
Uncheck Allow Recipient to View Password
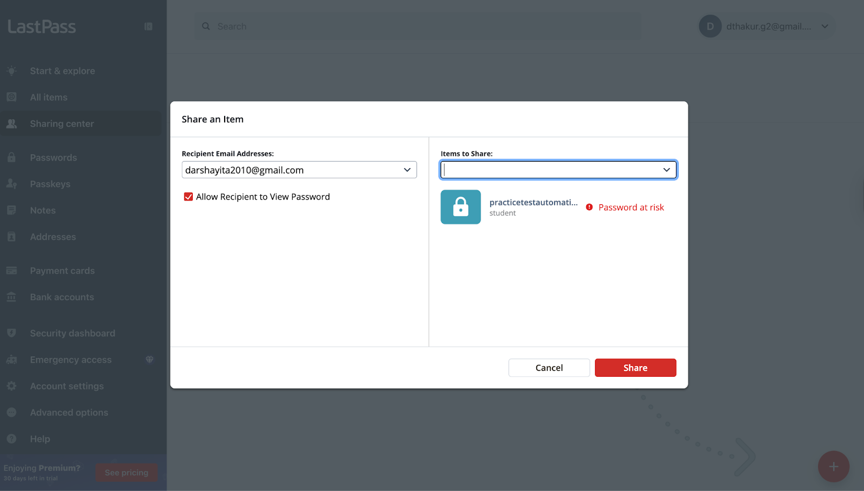(x=188, y=197)
